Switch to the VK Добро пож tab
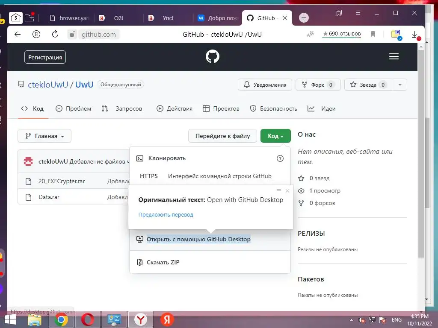Screen dimensions: 438x328 coord(218,18)
